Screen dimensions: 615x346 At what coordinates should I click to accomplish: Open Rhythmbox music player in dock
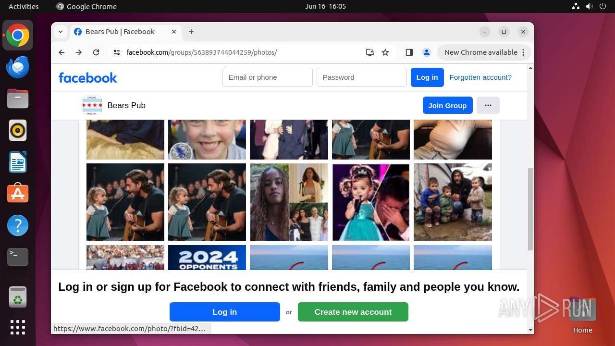click(18, 130)
